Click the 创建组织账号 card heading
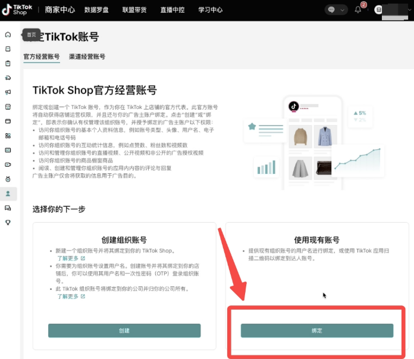414x359 pixels. (124, 240)
